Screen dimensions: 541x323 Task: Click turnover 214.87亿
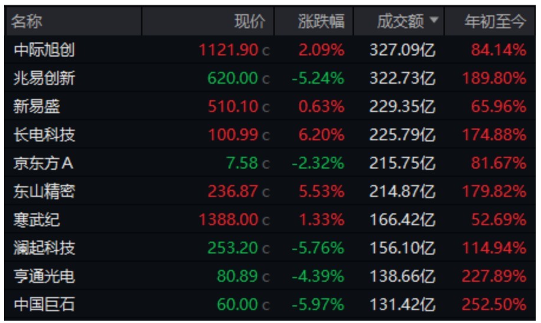pyautogui.click(x=402, y=191)
